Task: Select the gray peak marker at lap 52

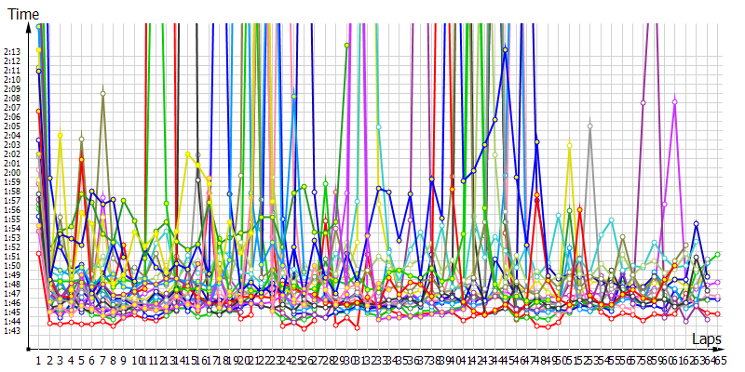Action: pos(589,126)
